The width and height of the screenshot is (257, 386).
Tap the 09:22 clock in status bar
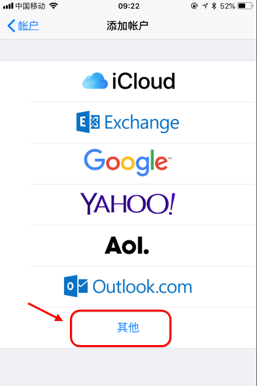coord(128,5)
